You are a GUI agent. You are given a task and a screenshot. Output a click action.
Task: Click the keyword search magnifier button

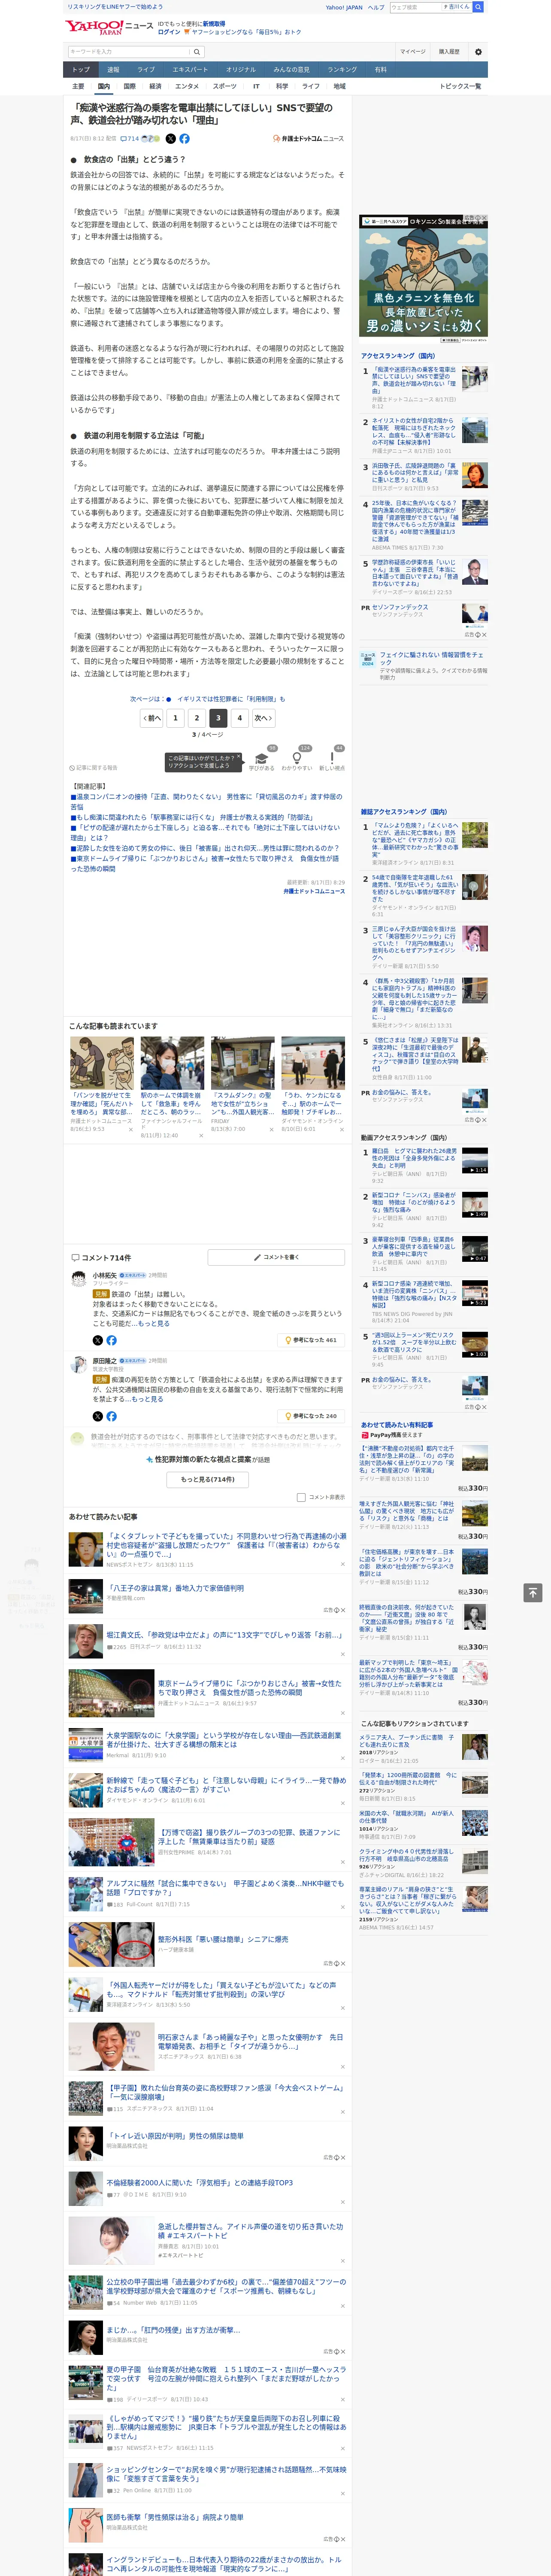[197, 52]
